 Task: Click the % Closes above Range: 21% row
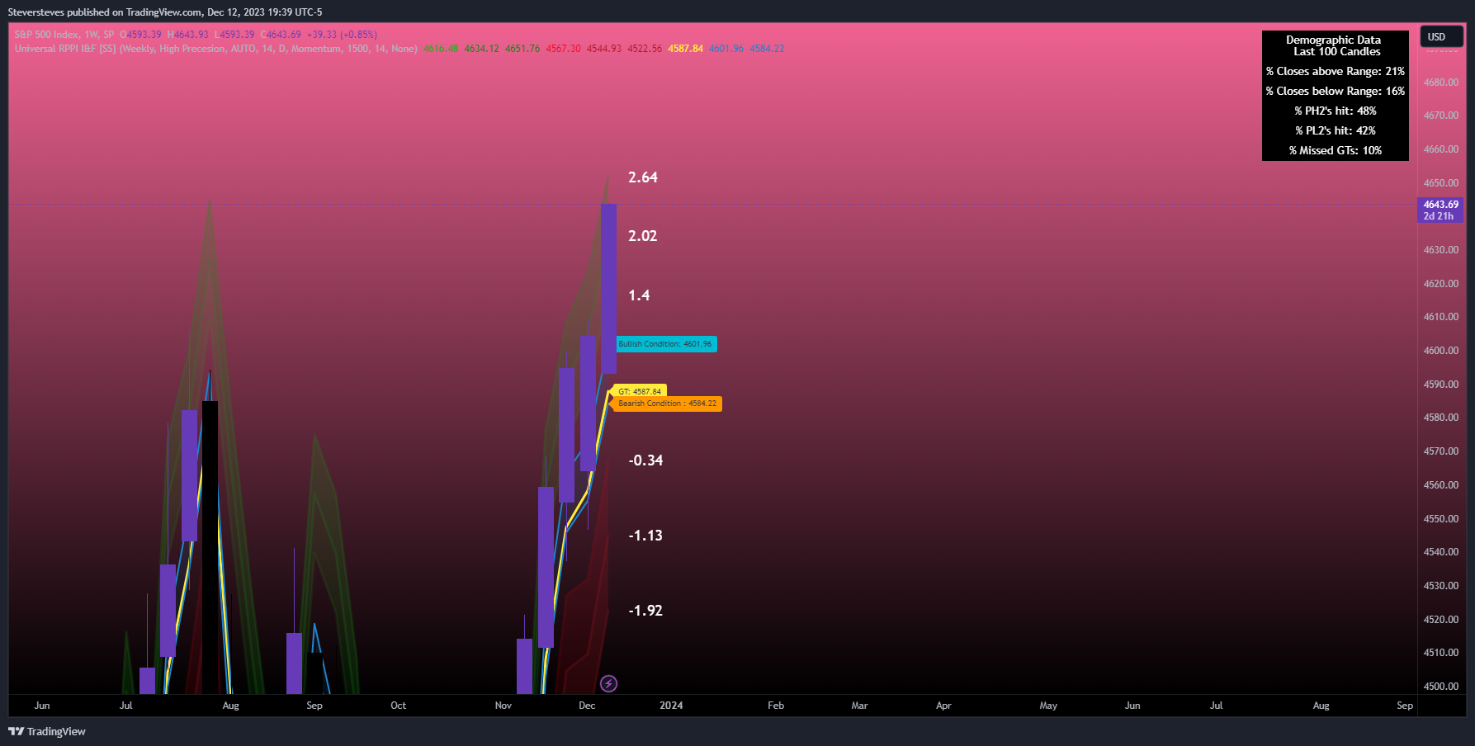tap(1335, 72)
